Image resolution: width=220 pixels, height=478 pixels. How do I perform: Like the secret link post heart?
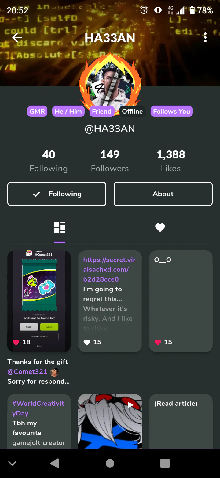coord(87,342)
